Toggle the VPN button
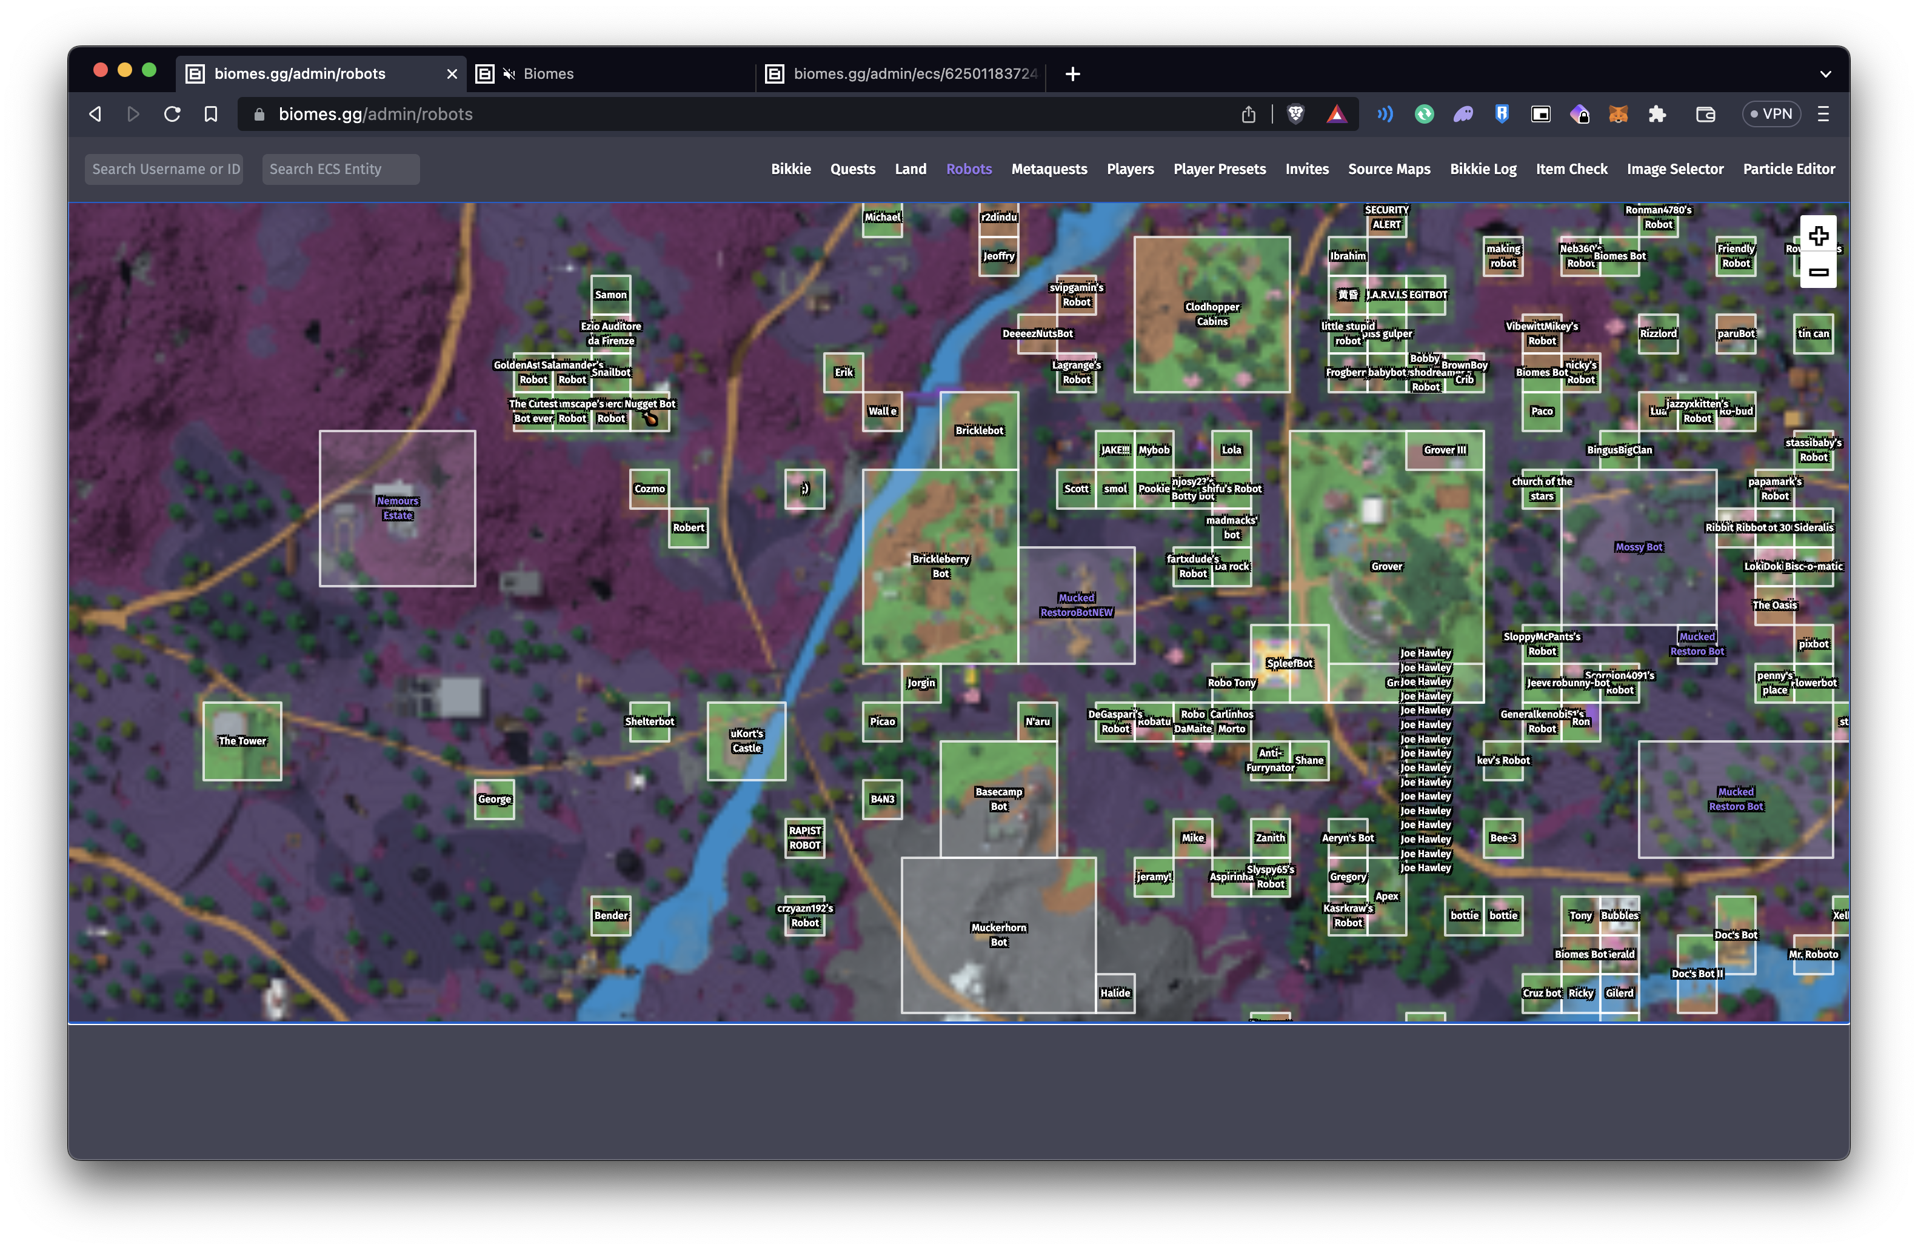Screen dimensions: 1918x1250 point(1771,115)
